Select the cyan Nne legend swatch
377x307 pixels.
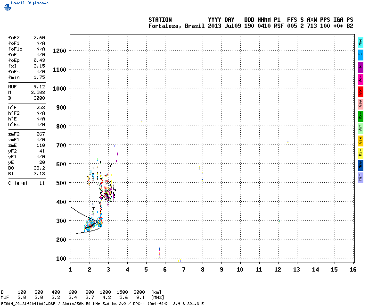[361, 43]
